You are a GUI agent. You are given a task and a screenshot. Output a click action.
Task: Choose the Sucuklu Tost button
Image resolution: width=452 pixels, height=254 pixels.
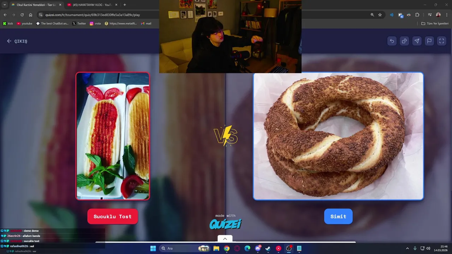pos(113,217)
